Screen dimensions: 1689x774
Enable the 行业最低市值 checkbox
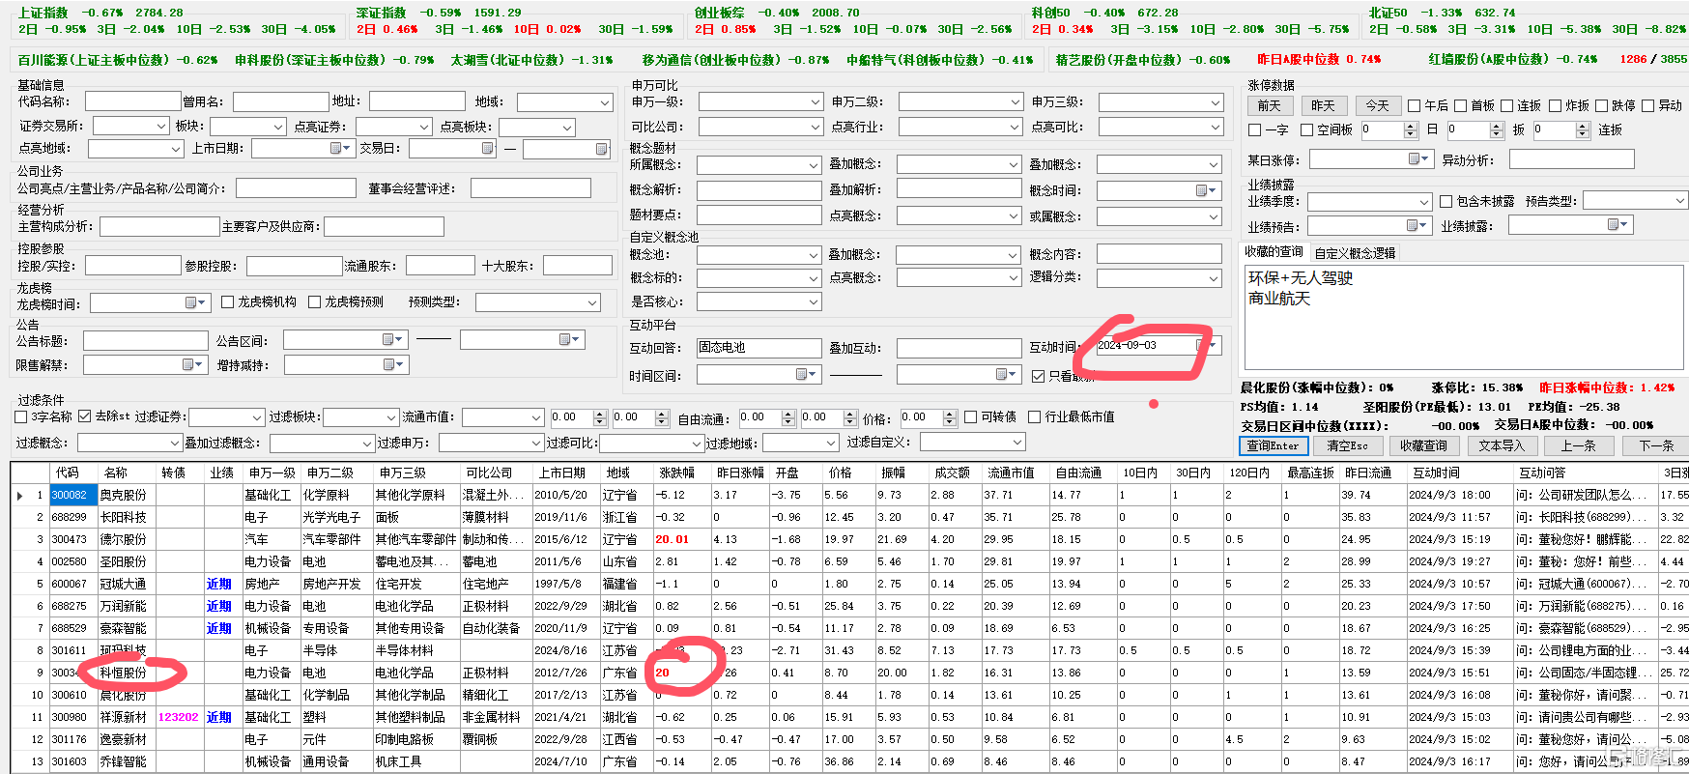1035,416
